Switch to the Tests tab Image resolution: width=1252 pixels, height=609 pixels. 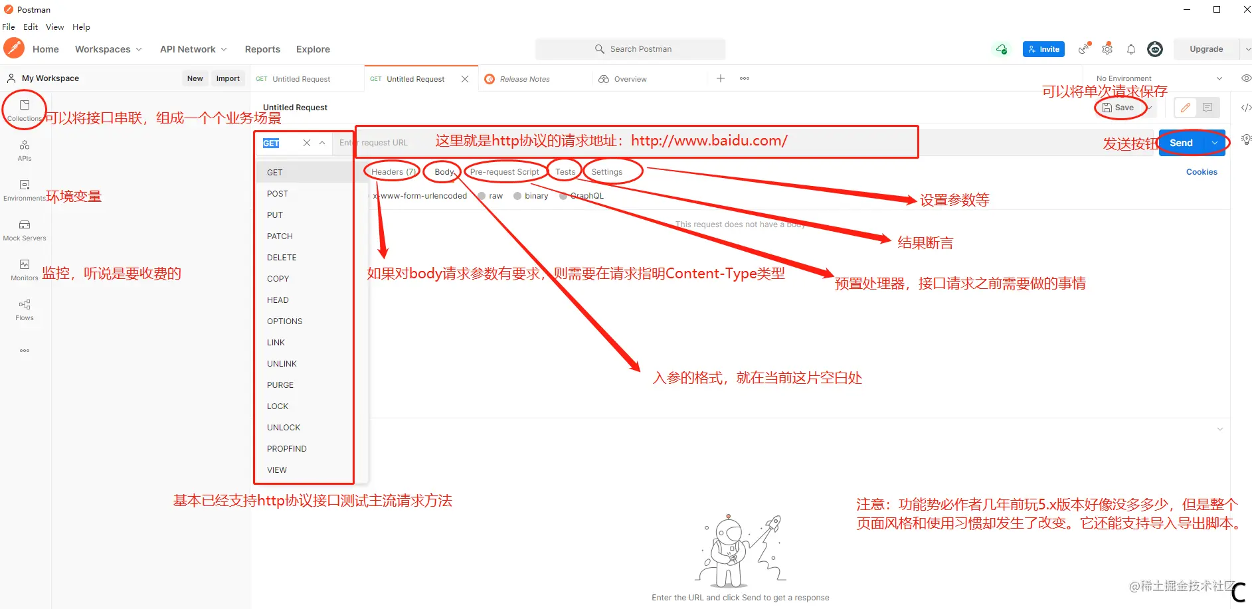[565, 172]
